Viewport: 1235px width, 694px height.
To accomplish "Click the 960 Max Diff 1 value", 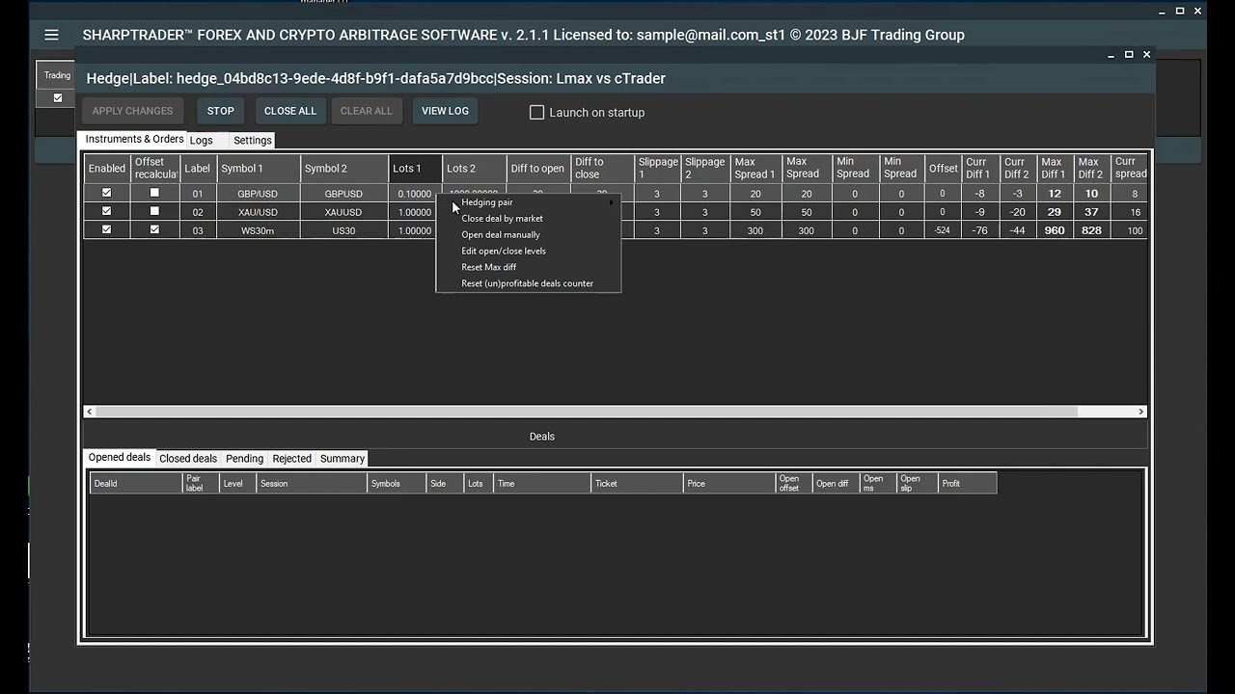I will pyautogui.click(x=1054, y=230).
